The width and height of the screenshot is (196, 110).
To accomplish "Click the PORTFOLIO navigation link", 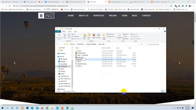I will coord(99,16).
